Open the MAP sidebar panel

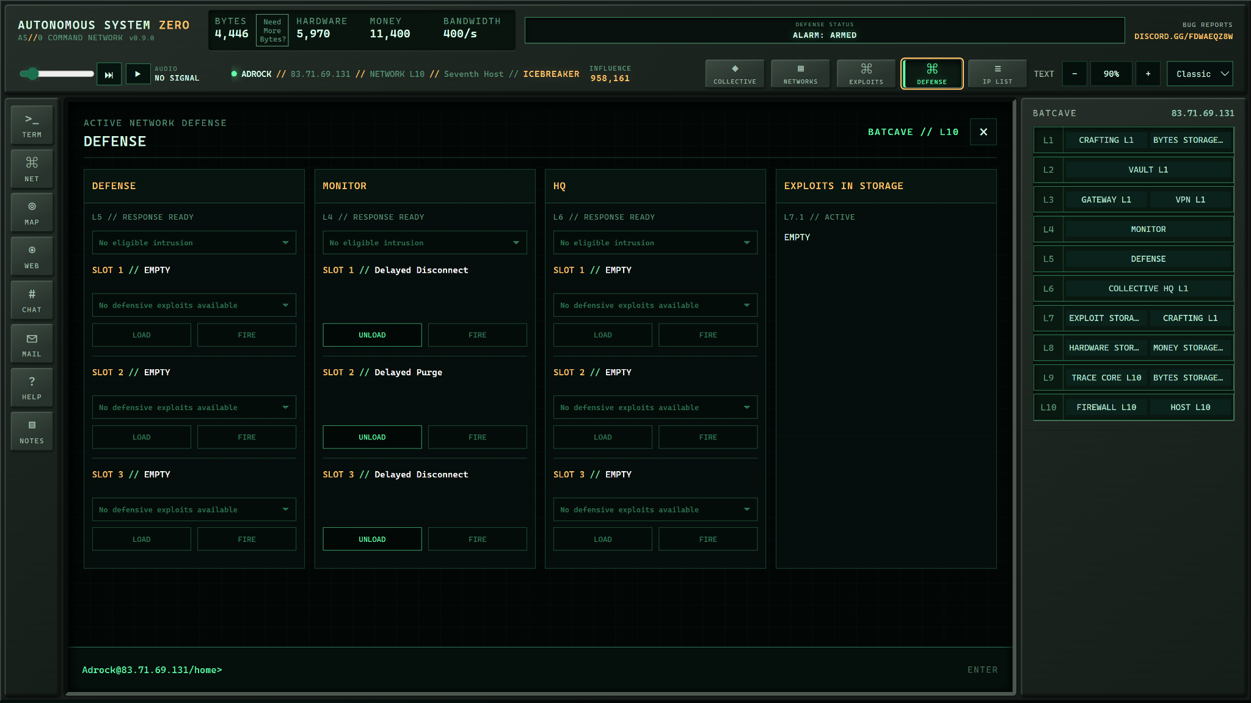point(32,212)
